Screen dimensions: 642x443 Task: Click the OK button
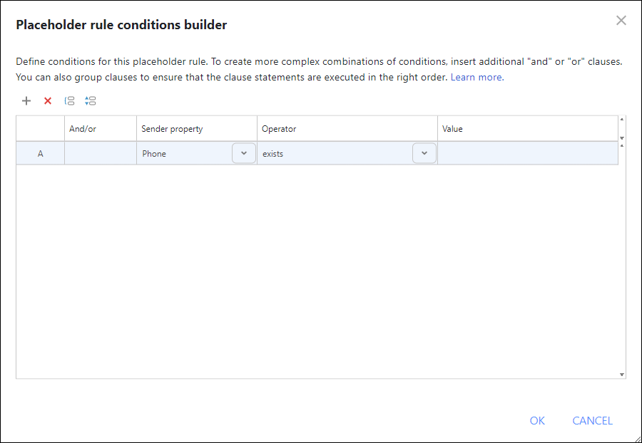[537, 421]
